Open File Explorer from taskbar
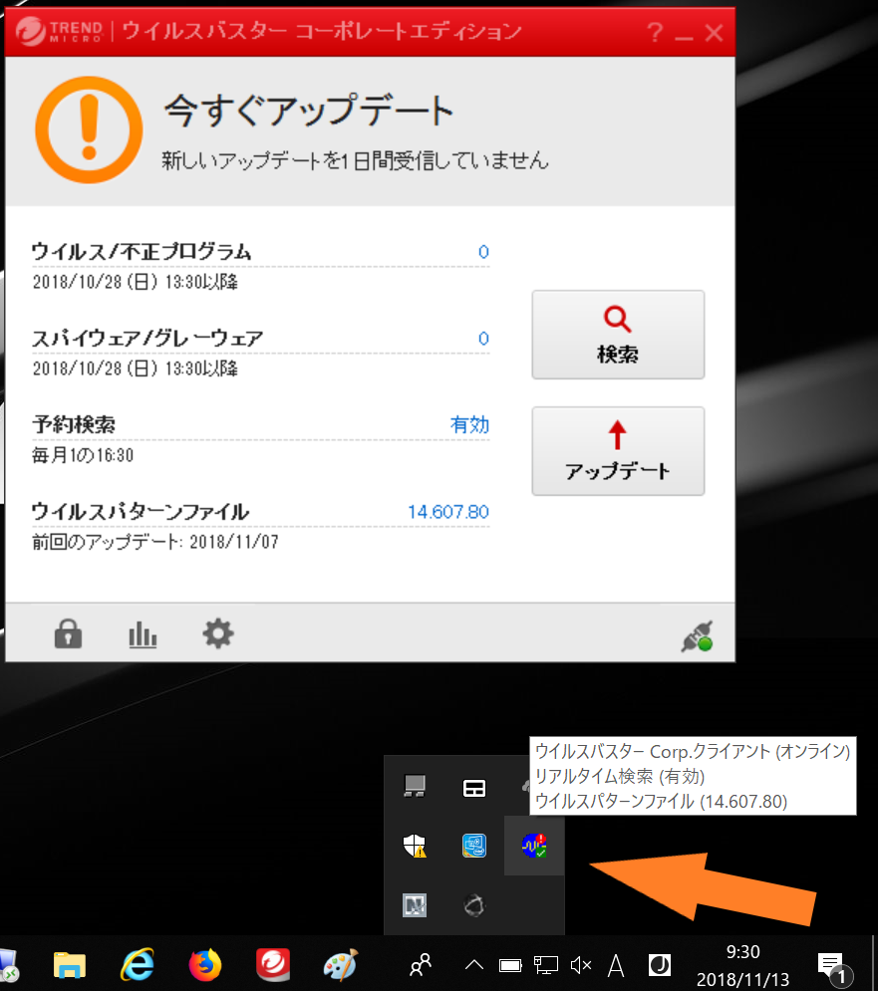This screenshot has height=991, width=878. (x=70, y=965)
